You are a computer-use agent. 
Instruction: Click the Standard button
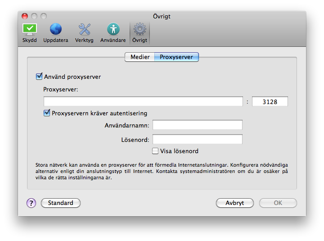(x=61, y=203)
